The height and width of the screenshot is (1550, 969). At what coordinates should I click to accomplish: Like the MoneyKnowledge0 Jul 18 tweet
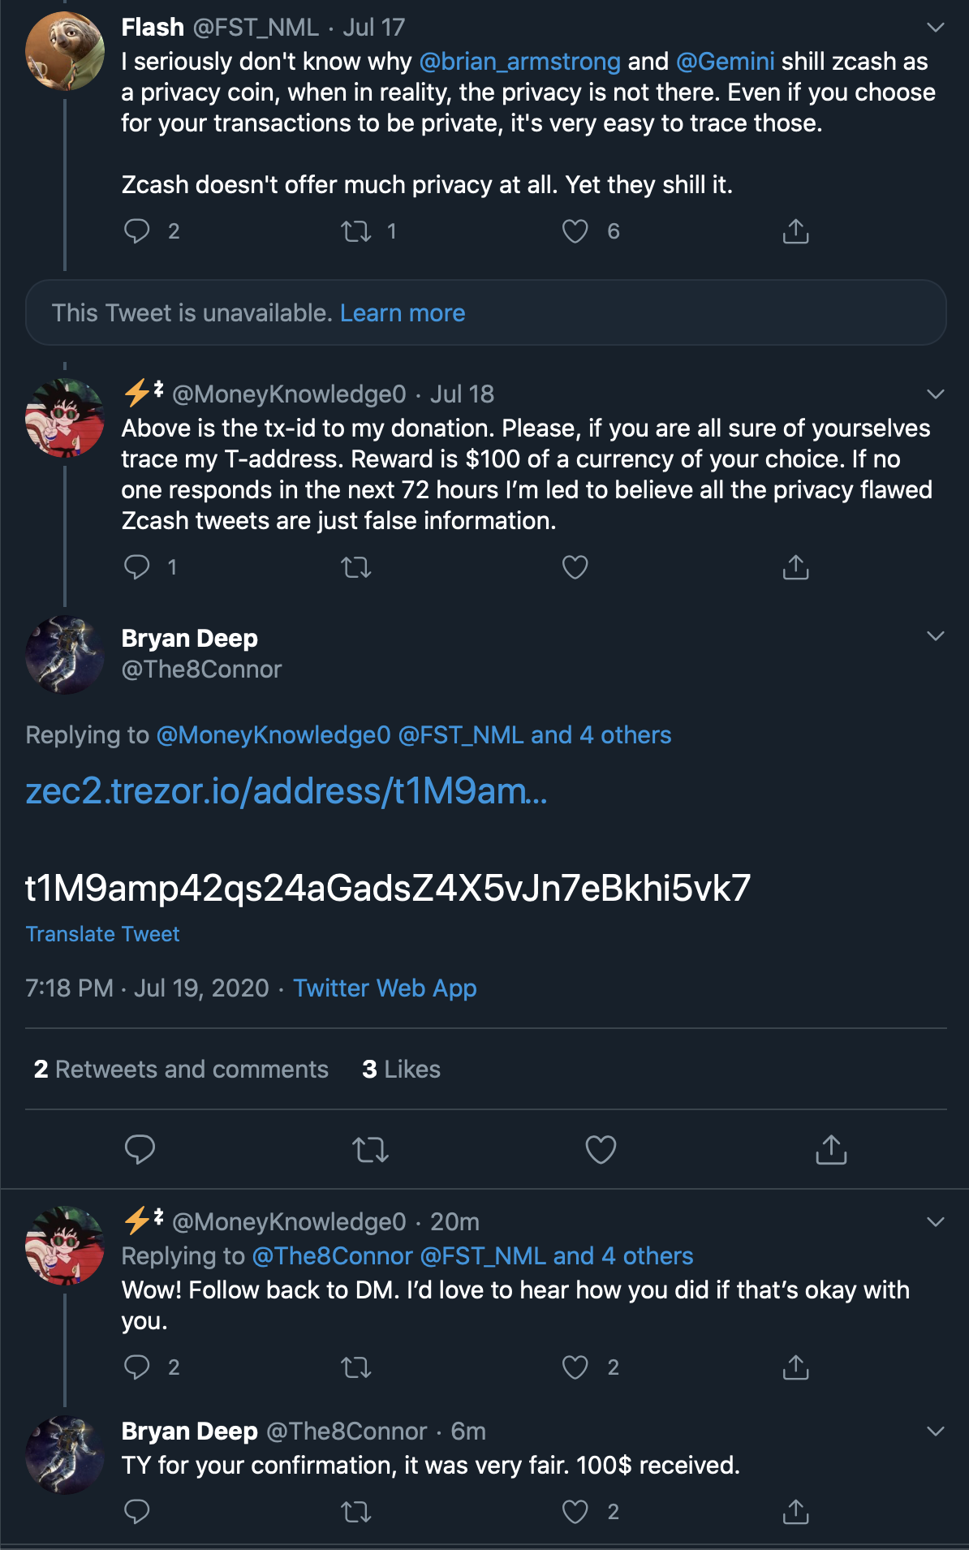tap(575, 567)
